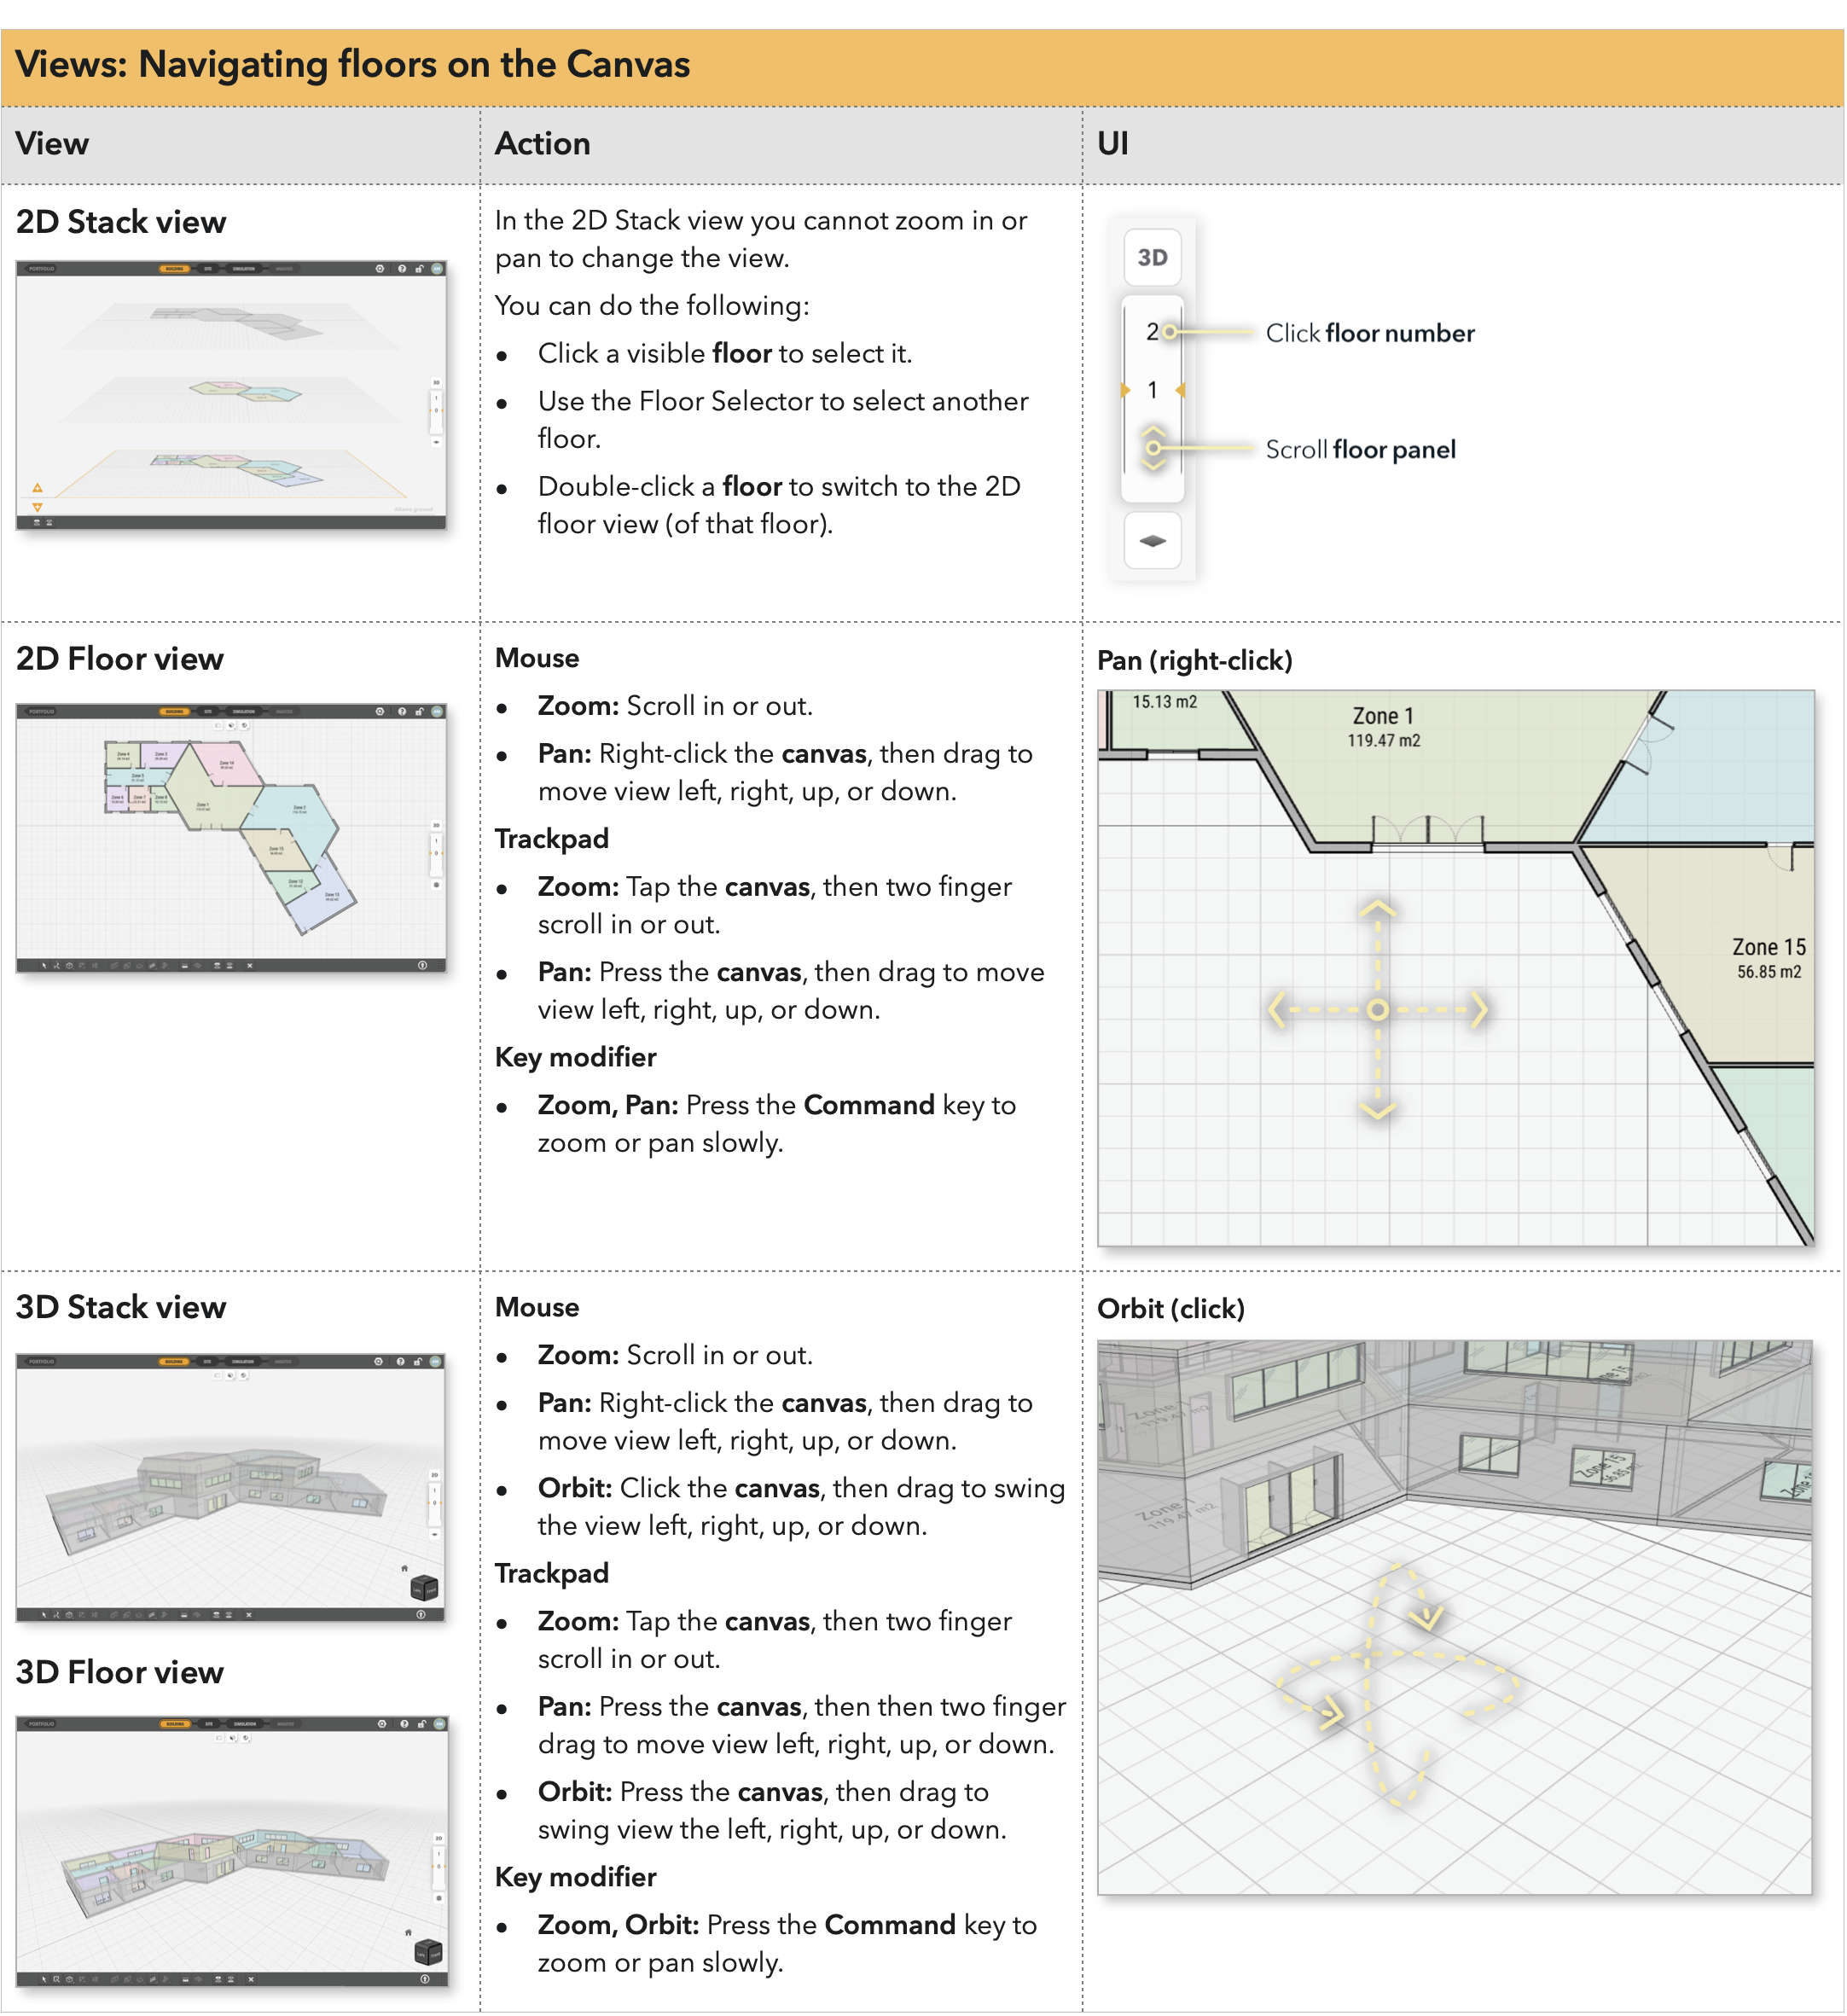The height and width of the screenshot is (2016, 1847).
Task: Switch to 3D using the large 3D button
Action: tap(1152, 258)
